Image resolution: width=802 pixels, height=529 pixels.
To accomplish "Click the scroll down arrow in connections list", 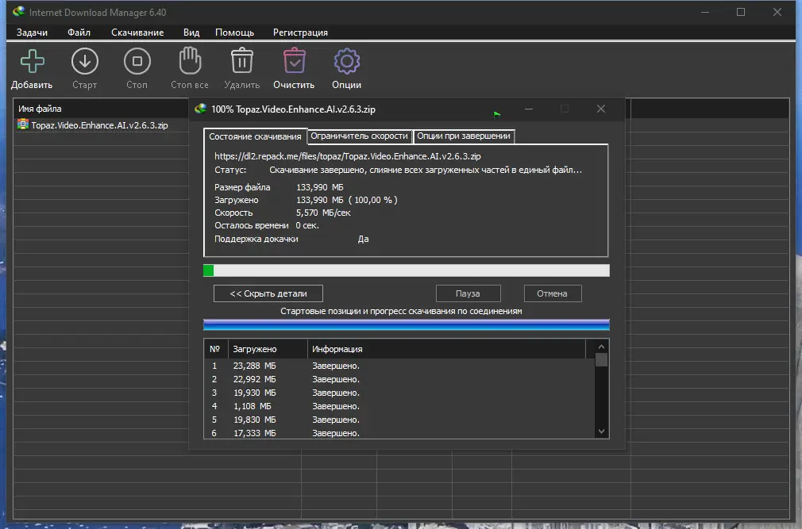I will coord(602,431).
